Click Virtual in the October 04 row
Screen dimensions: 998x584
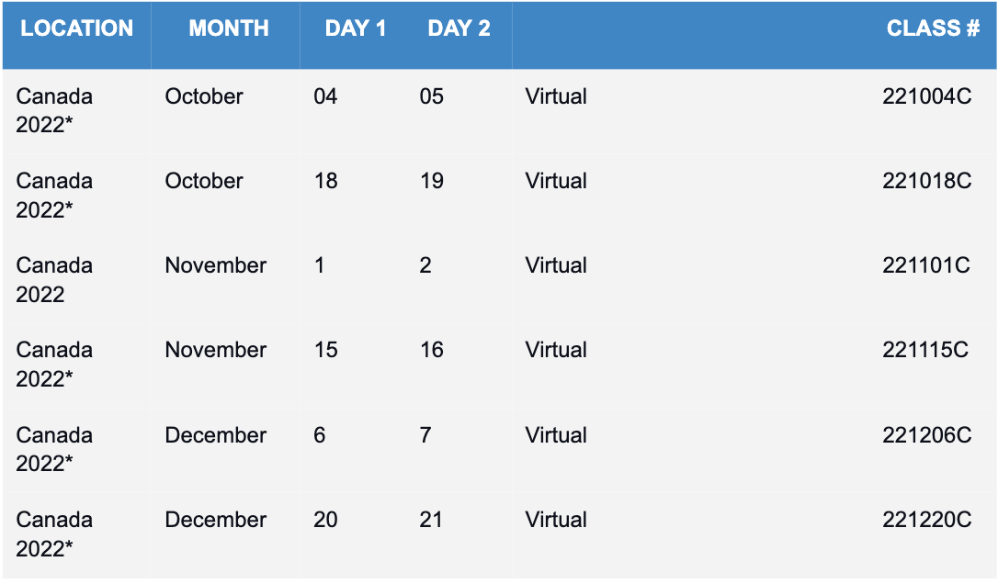click(556, 96)
